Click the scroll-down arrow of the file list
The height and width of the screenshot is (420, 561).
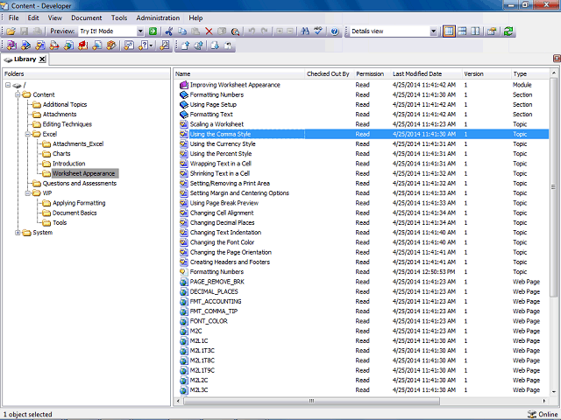553,392
